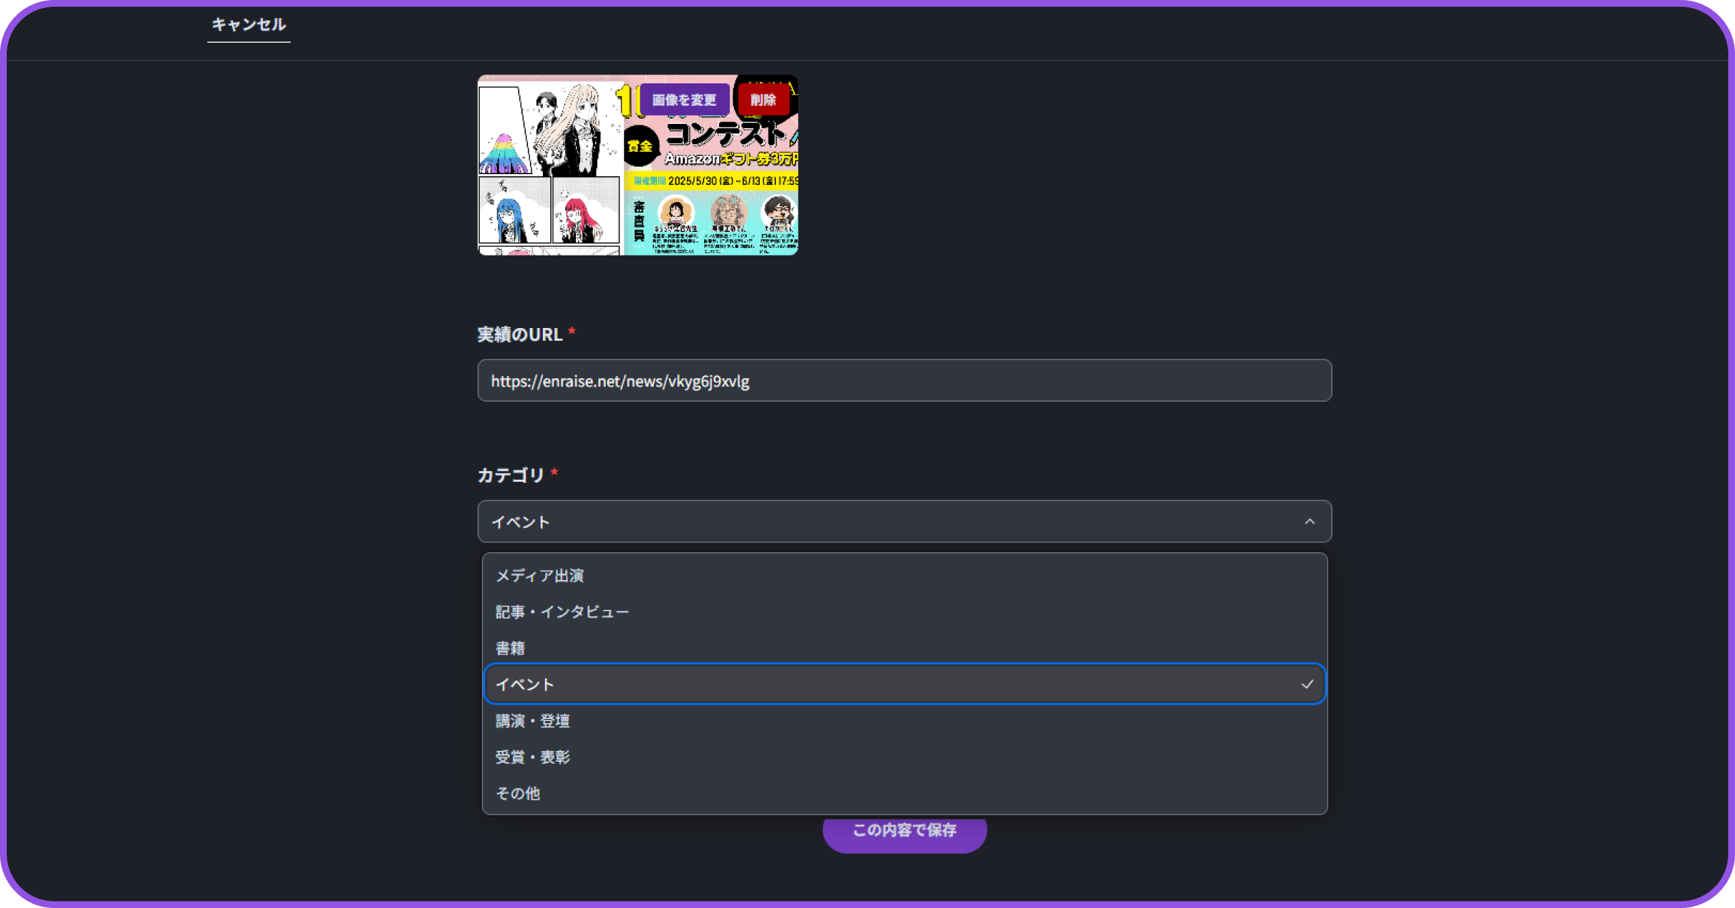Select 書籍 in the dropdown list
Image resolution: width=1735 pixels, height=908 pixels.
tap(510, 648)
